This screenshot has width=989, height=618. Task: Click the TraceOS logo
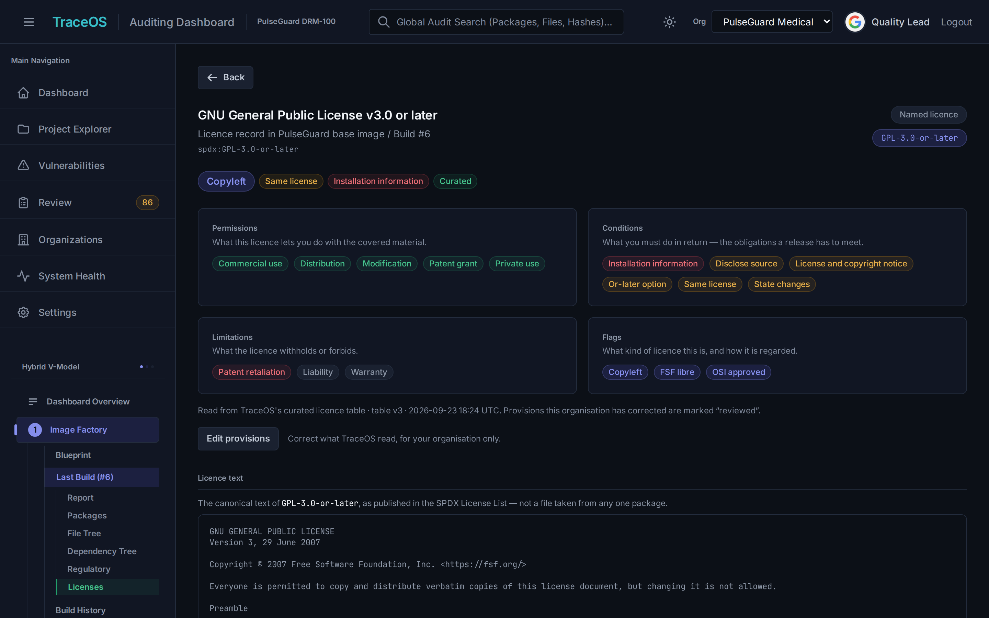click(80, 22)
